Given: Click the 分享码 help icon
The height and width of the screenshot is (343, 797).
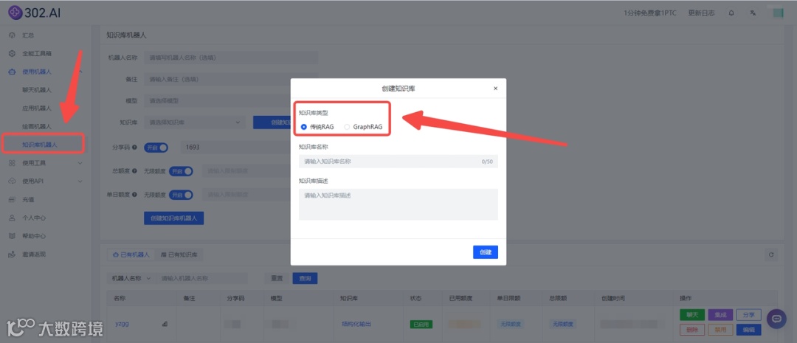Looking at the screenshot, I should [x=135, y=148].
